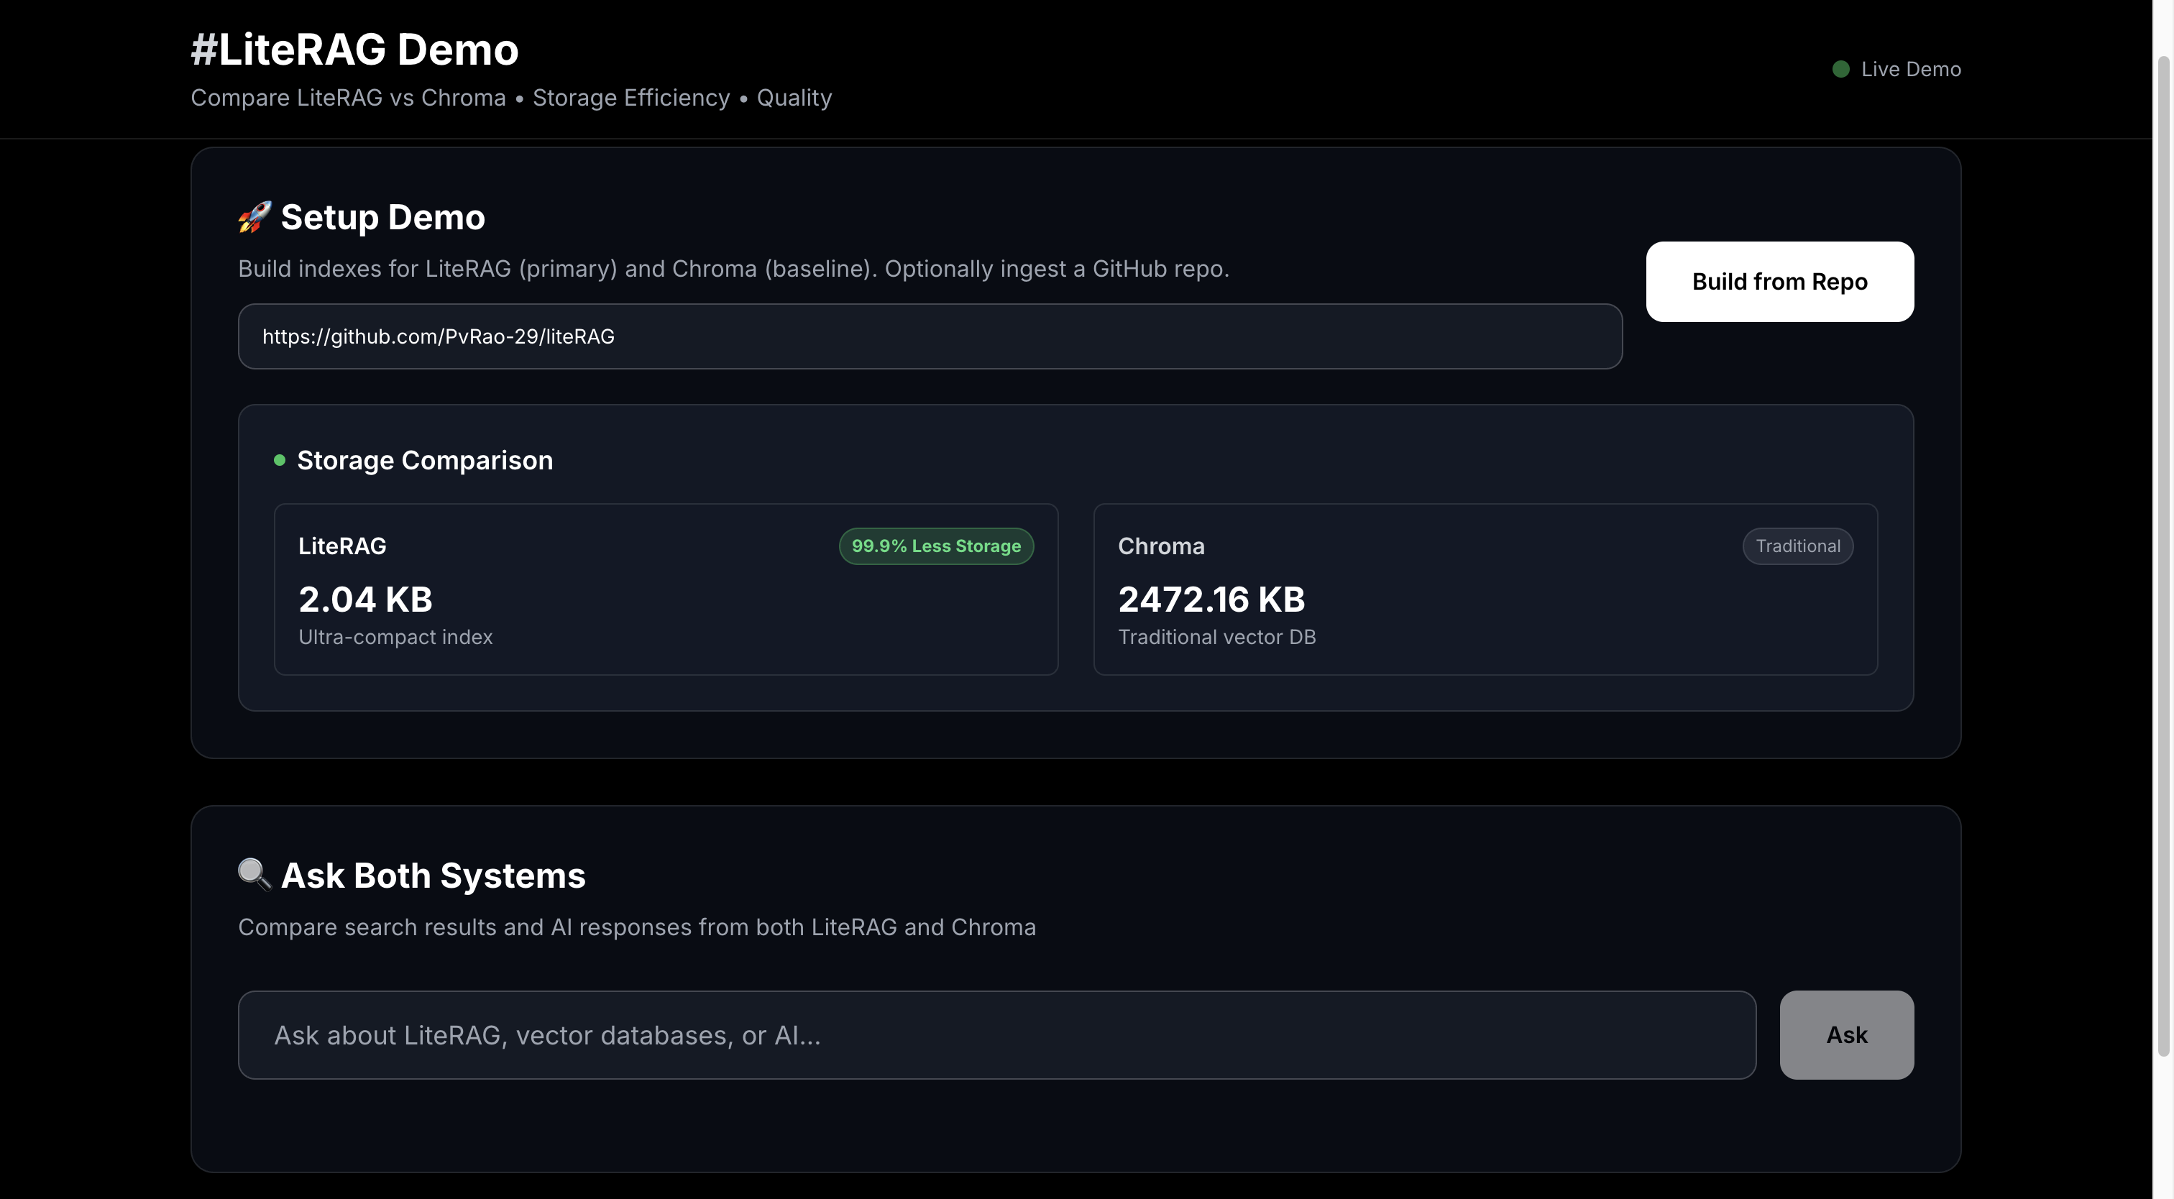Screen dimensions: 2174x1199
Task: Click the Live Demo label text
Action: [x=1910, y=69]
